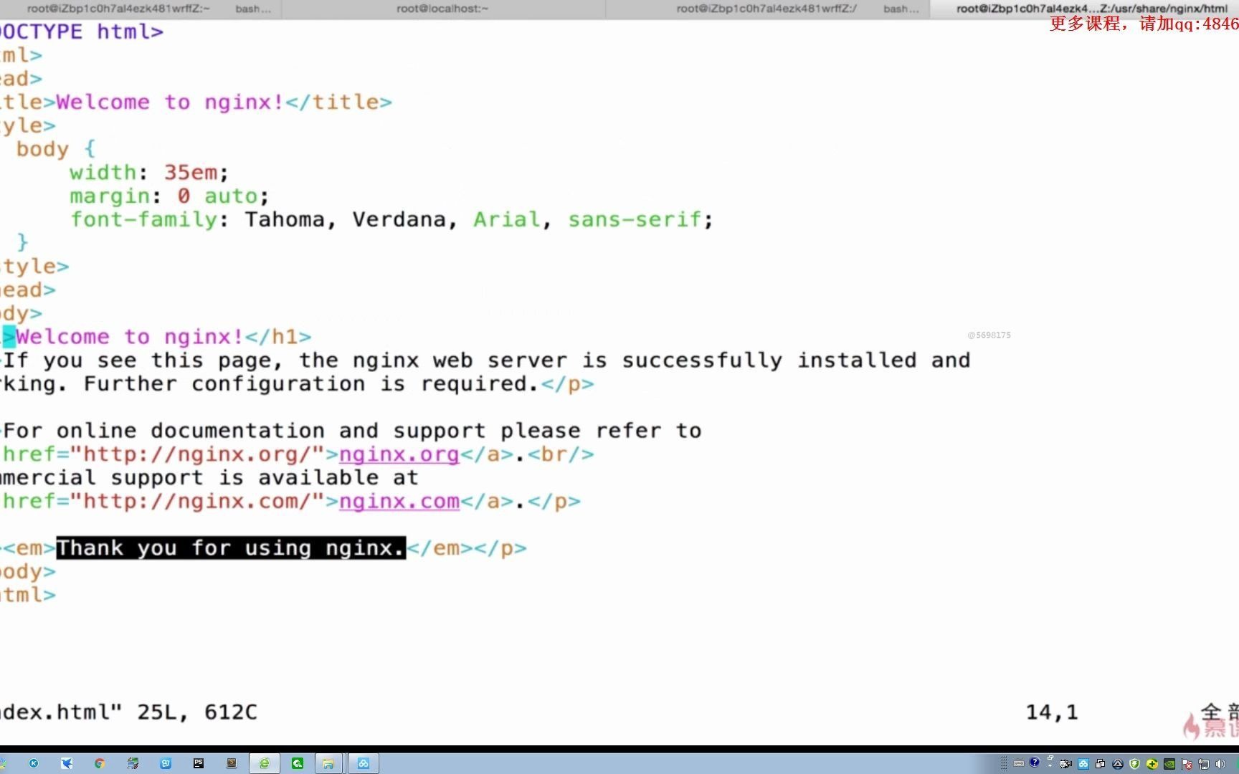This screenshot has height=774, width=1239.
Task: Open the green shield security tray icon
Action: [x=1134, y=764]
